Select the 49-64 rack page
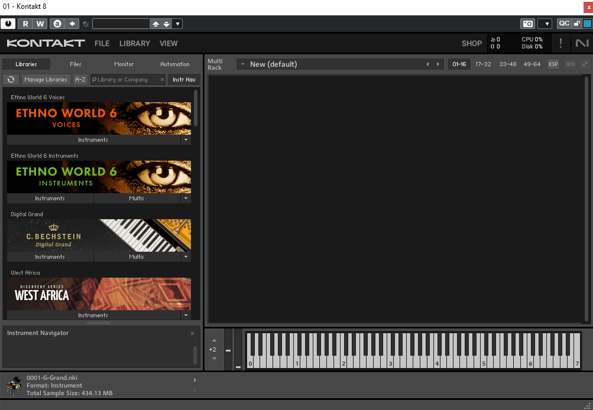This screenshot has width=593, height=410. 532,64
